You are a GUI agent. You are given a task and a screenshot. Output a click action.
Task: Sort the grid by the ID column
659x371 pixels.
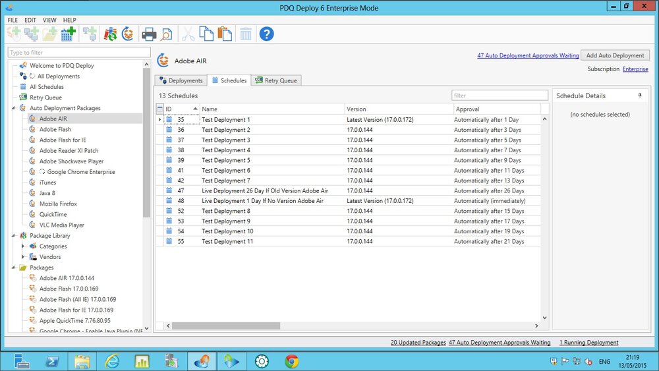point(181,109)
